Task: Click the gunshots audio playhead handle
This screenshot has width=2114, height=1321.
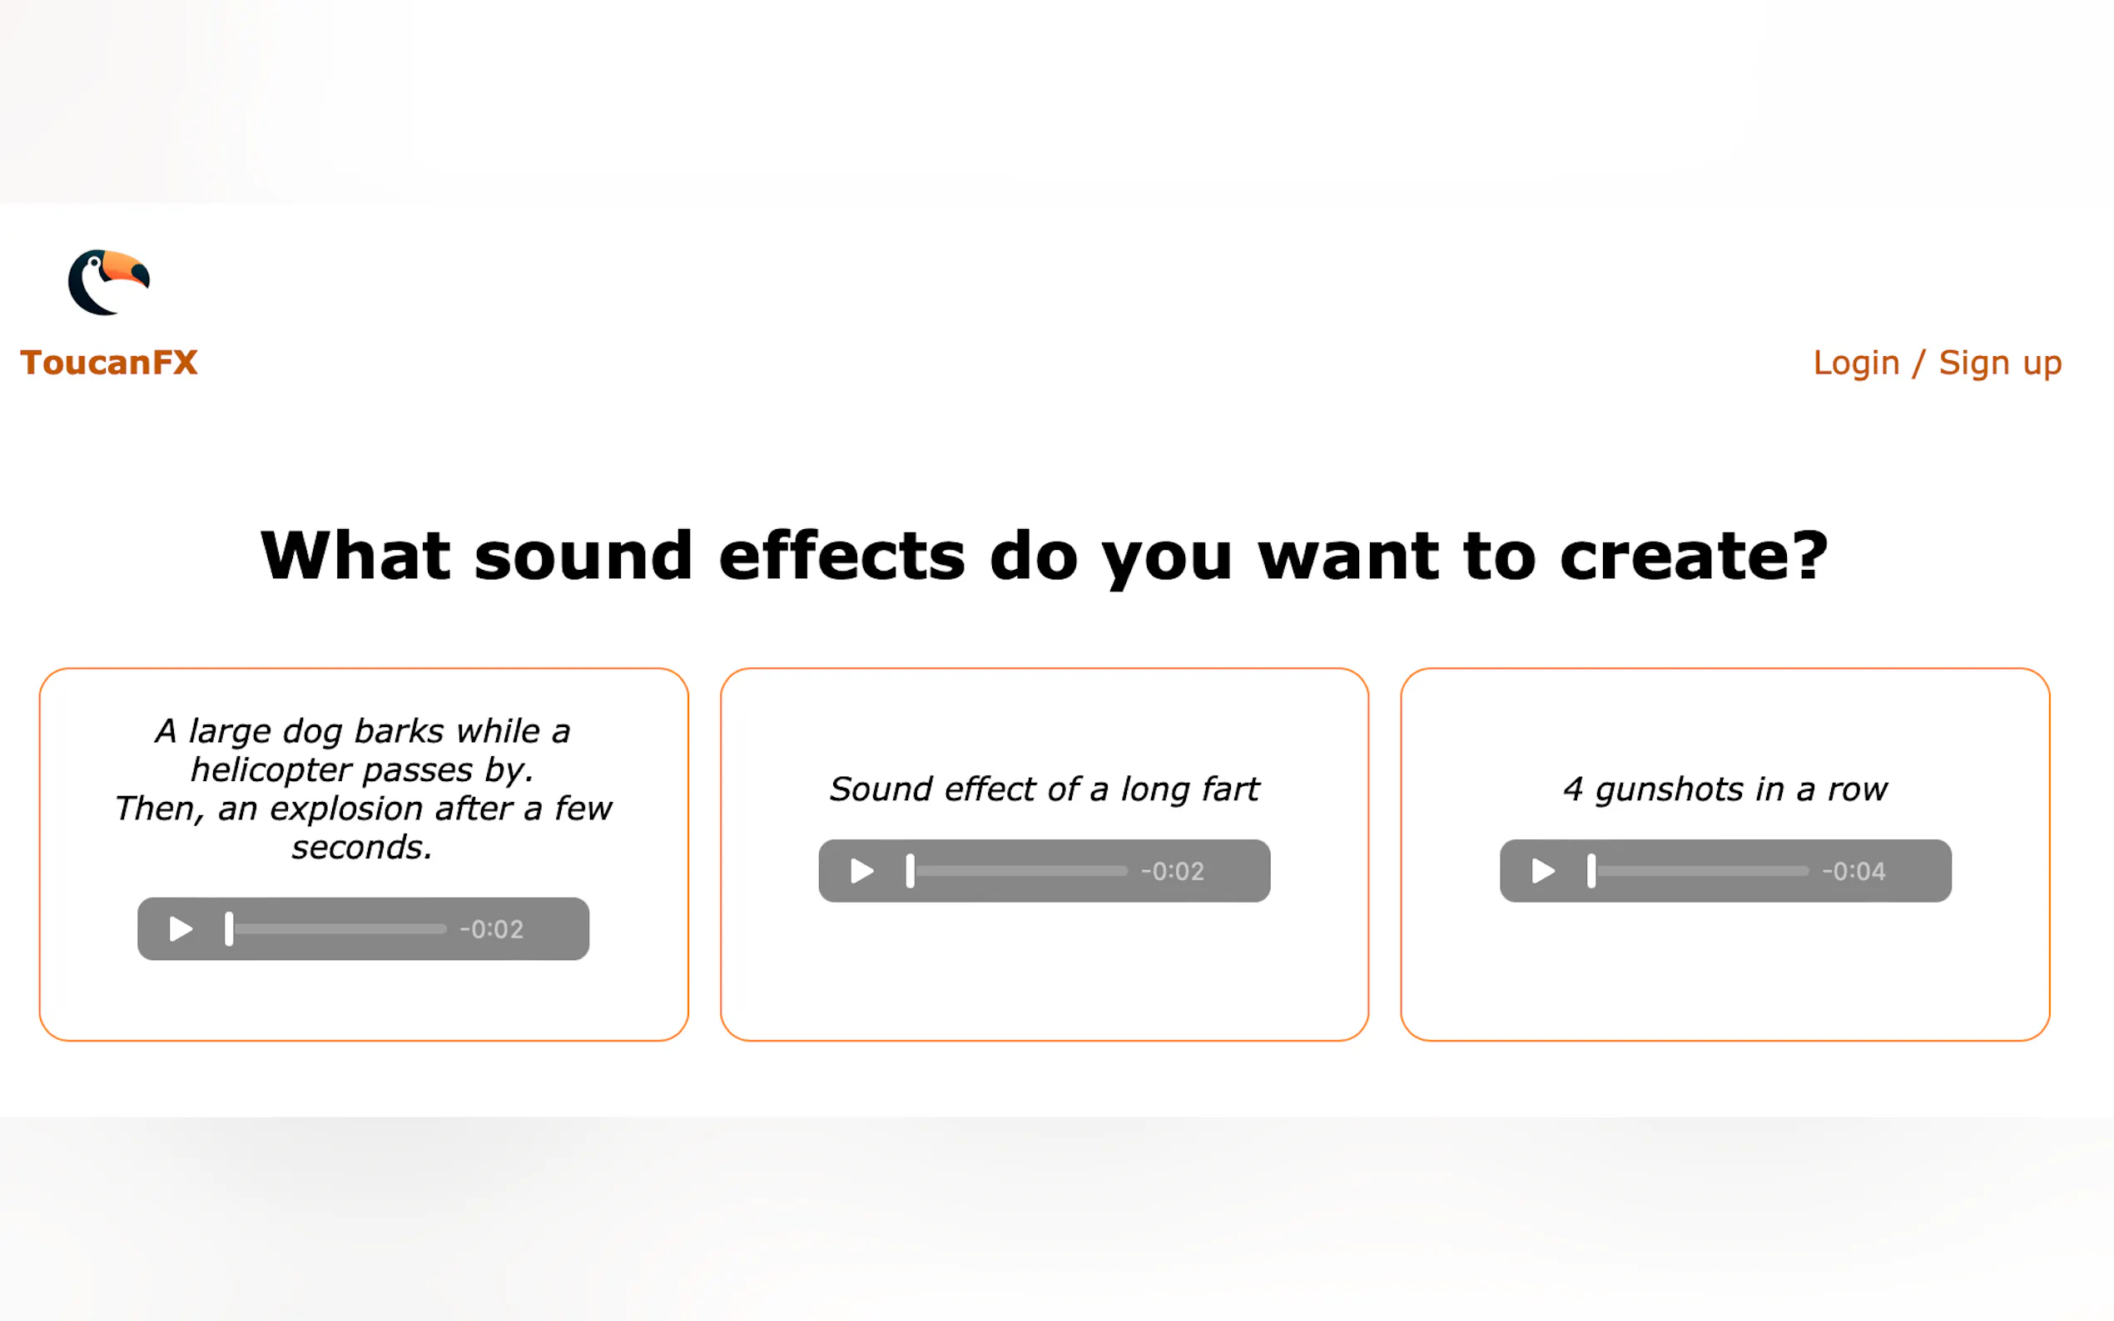Action: pos(1590,871)
